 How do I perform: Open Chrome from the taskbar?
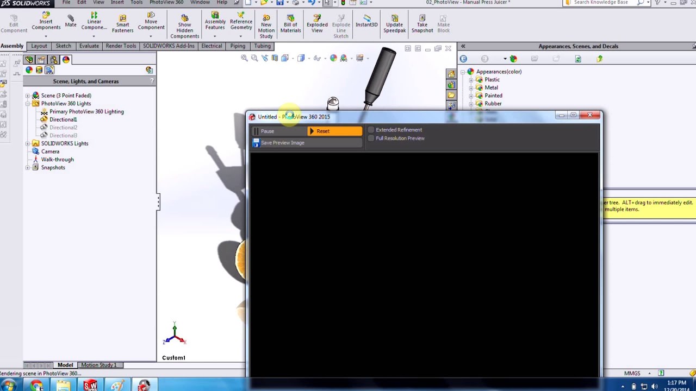[x=36, y=386]
